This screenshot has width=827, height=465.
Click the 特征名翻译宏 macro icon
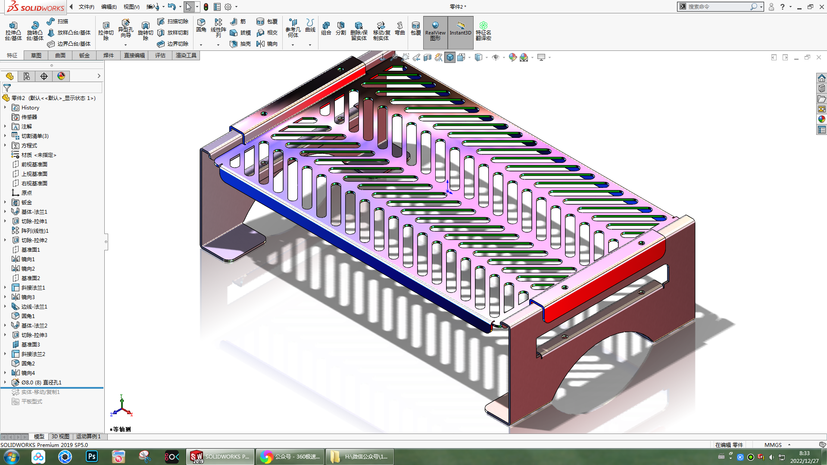[484, 31]
